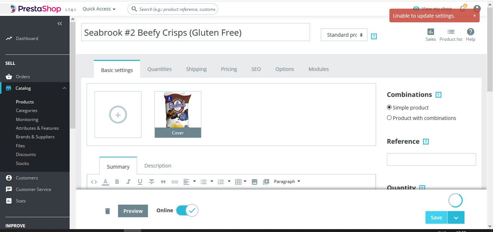Click help icon beside product type
Image resolution: width=493 pixels, height=232 pixels.
coord(374,36)
